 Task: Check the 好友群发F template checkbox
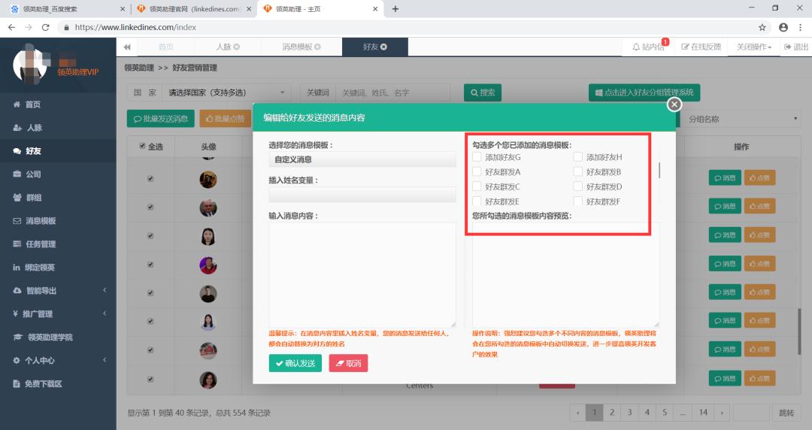578,201
